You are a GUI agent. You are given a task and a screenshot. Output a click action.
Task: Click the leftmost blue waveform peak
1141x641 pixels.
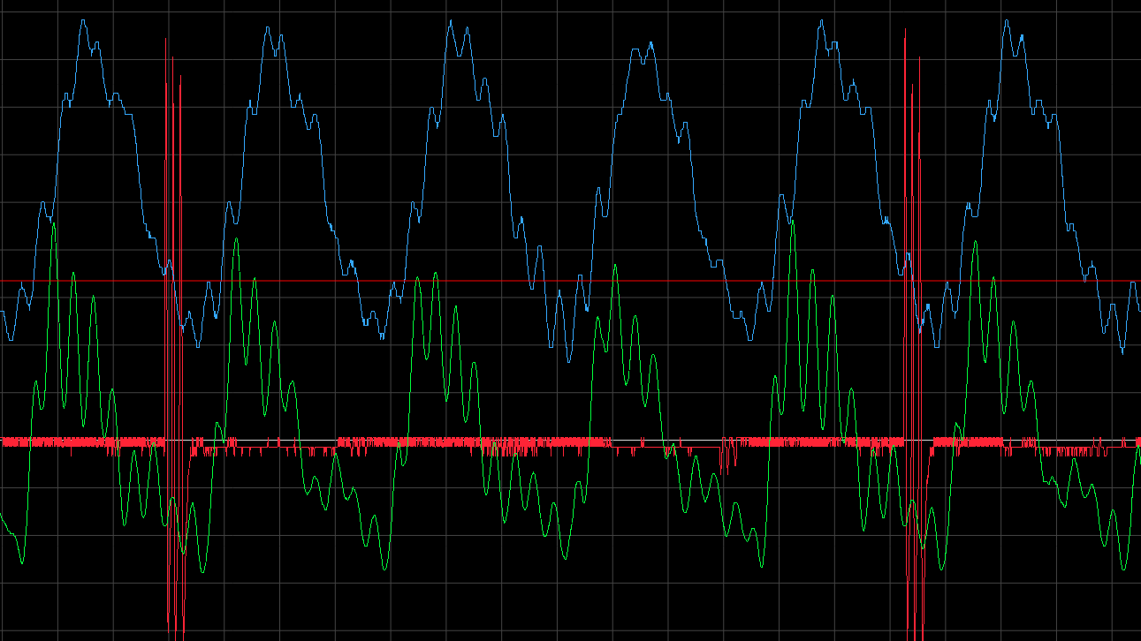pos(84,21)
